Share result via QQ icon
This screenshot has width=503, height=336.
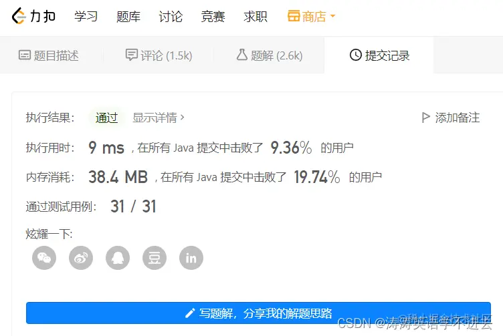tap(118, 258)
